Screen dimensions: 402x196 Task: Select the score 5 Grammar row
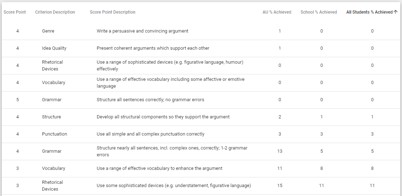(x=201, y=100)
